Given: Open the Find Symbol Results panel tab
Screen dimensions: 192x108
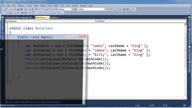Looking at the screenshot, I should (51, 102).
